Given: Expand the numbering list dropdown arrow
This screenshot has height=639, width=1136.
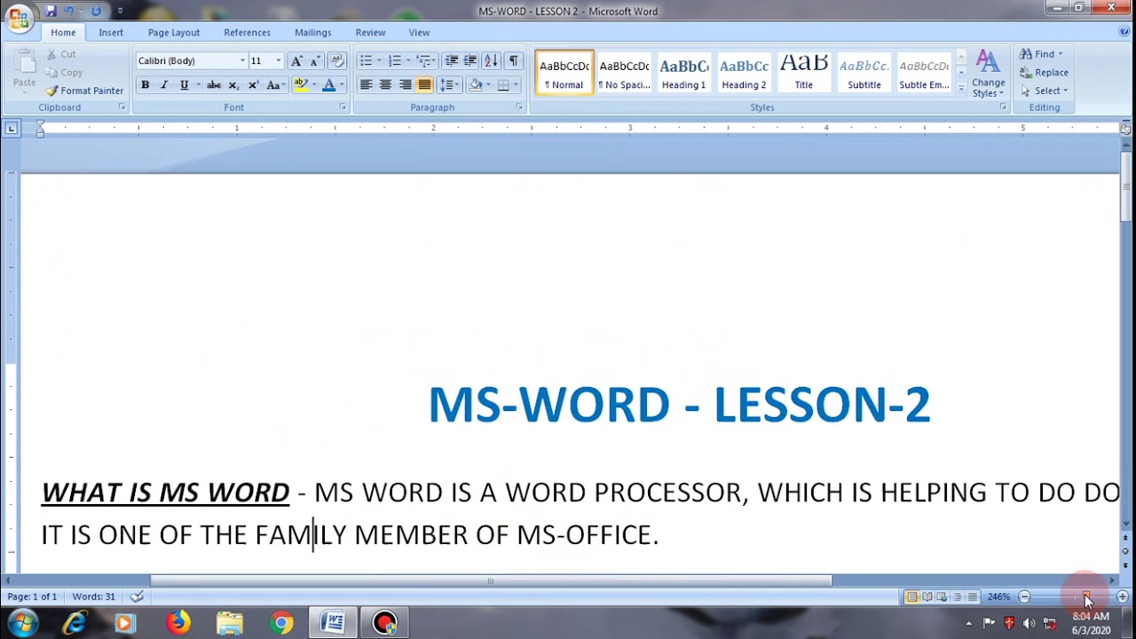Looking at the screenshot, I should coord(408,60).
